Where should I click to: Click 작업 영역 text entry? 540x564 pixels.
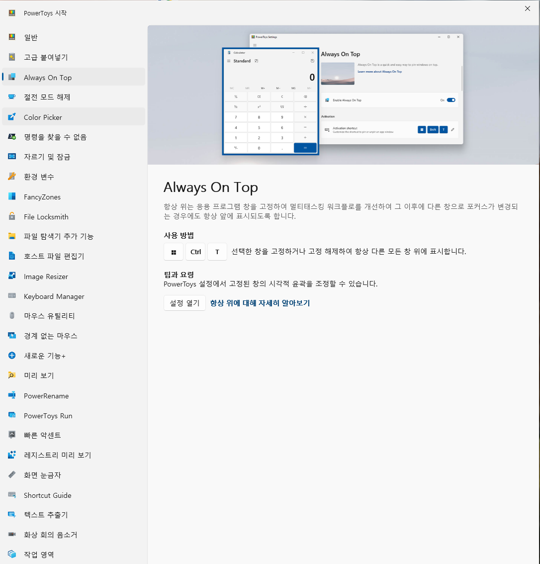click(39, 554)
